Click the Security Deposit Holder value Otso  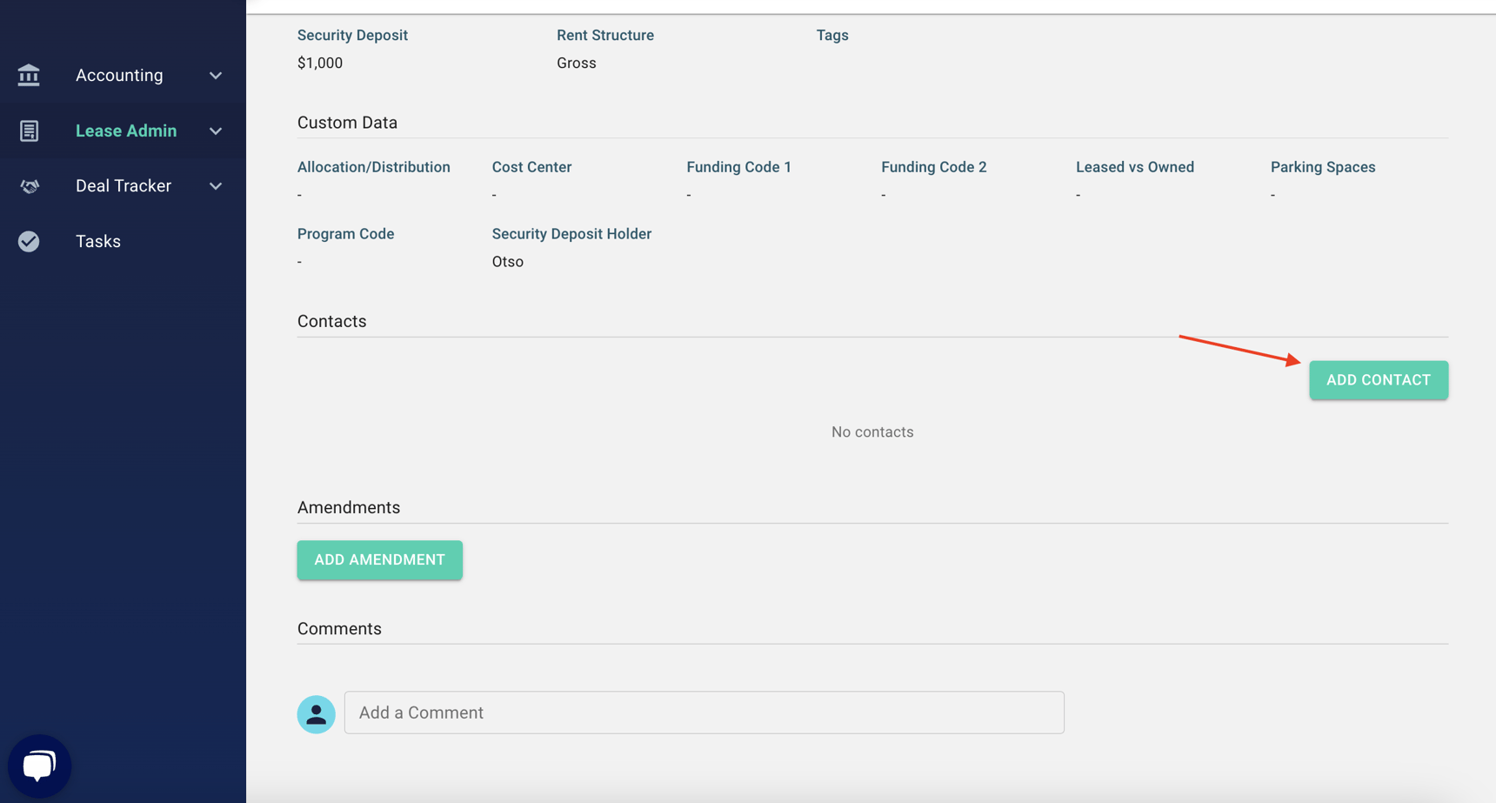click(507, 262)
